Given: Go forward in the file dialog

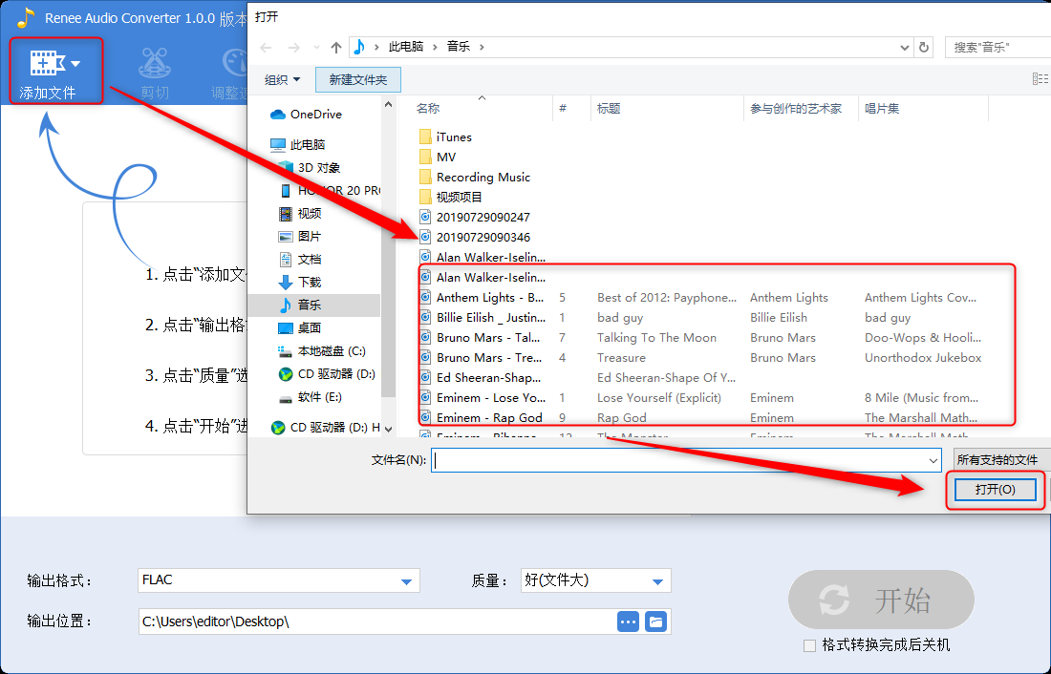Looking at the screenshot, I should pyautogui.click(x=293, y=48).
